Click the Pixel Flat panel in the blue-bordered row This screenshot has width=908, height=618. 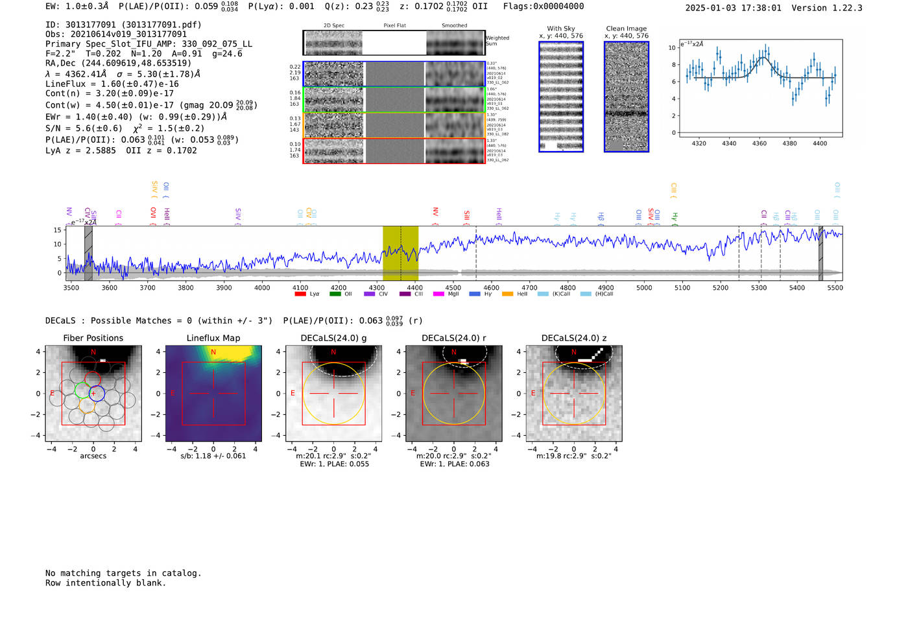(x=394, y=74)
